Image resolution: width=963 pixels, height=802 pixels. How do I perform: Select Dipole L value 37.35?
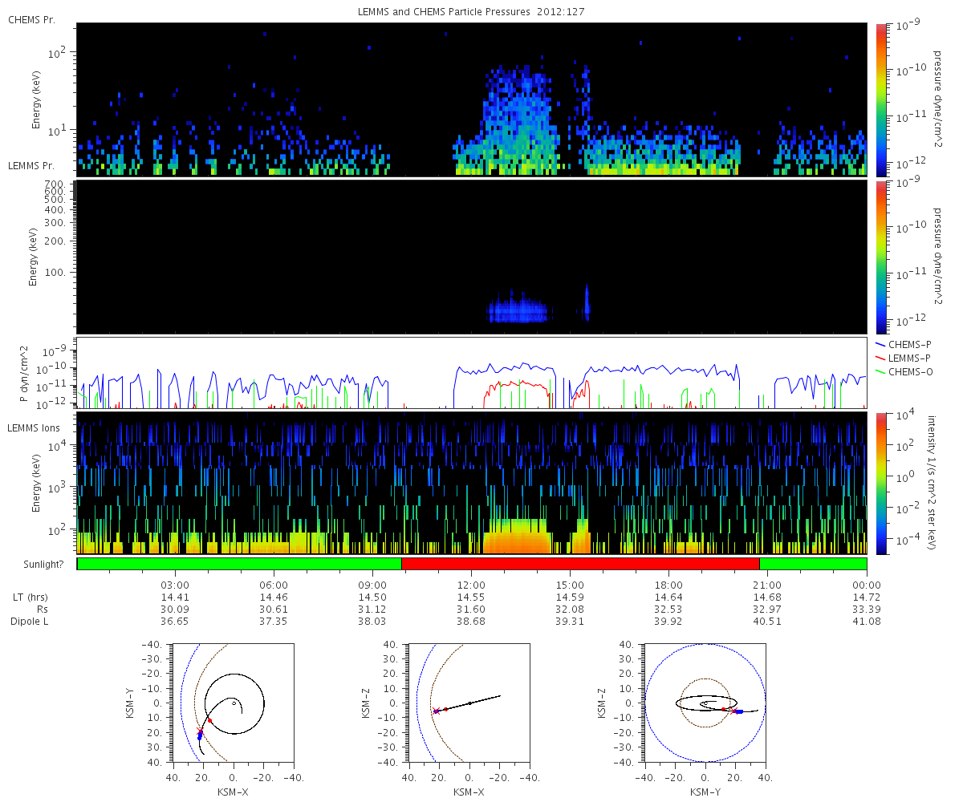pyautogui.click(x=274, y=622)
